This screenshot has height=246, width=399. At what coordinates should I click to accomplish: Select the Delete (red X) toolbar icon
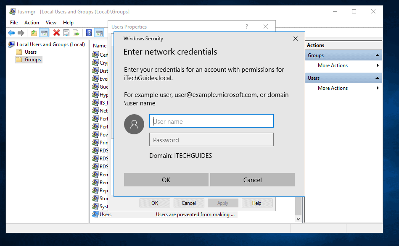pyautogui.click(x=56, y=33)
